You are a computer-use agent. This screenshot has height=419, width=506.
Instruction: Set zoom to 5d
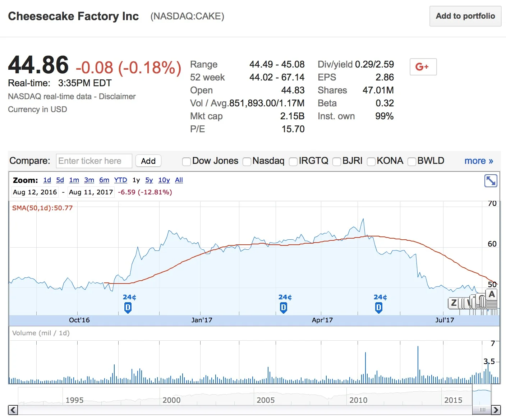60,180
